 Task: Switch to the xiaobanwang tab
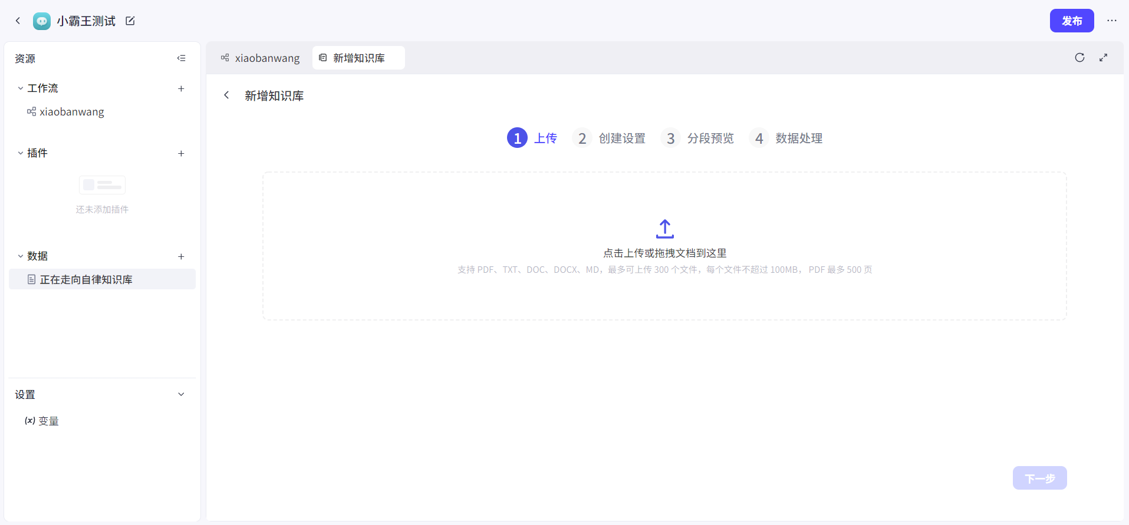click(260, 58)
